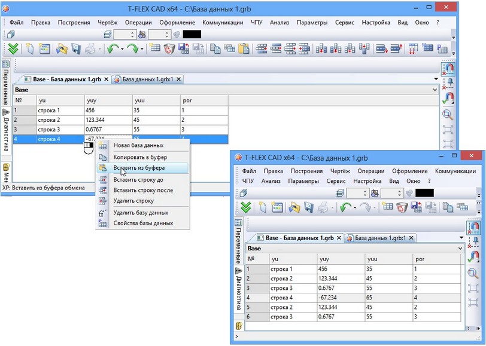
Task: Create a new document in the upper window toolbar
Action: coord(30,49)
